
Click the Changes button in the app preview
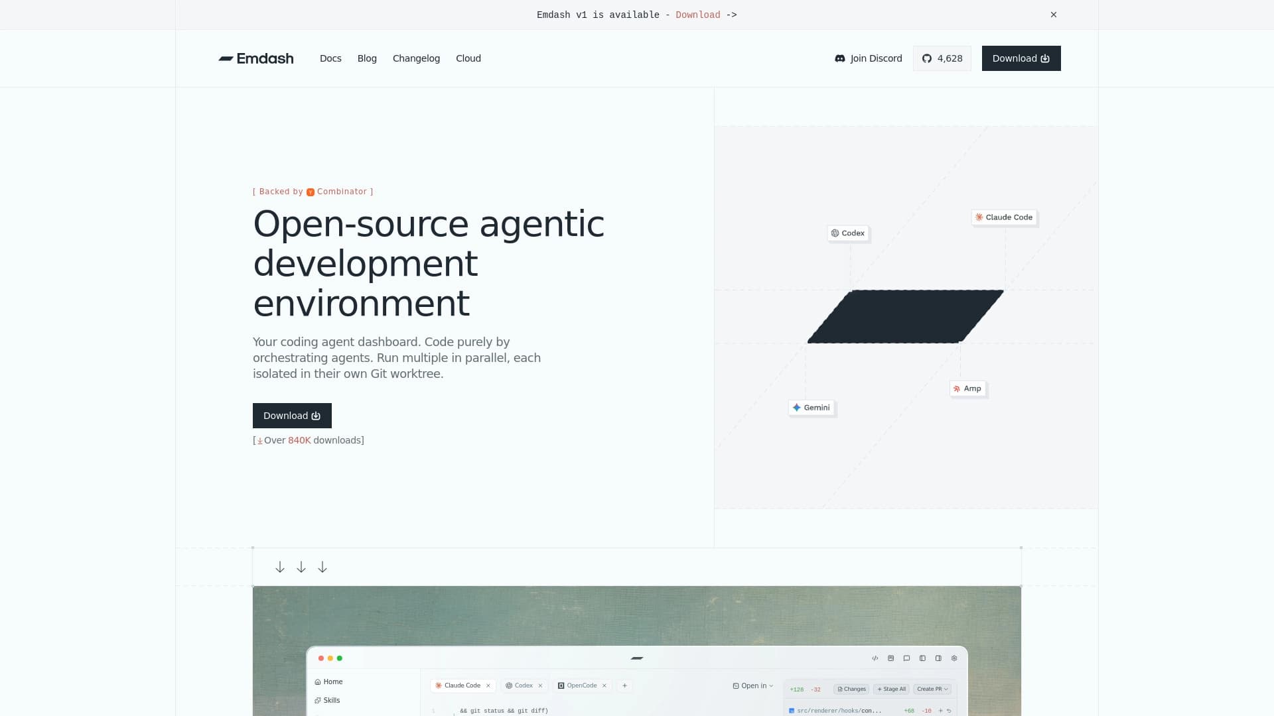(851, 689)
